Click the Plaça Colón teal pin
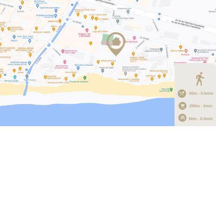This screenshot has width=216, height=216. [15, 77]
